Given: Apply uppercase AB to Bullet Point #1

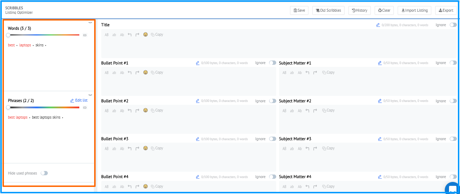Looking at the screenshot, I should [x=107, y=73].
